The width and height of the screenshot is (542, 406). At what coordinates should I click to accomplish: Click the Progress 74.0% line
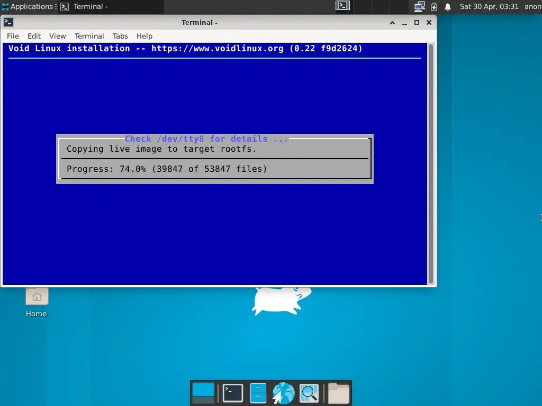[167, 169]
